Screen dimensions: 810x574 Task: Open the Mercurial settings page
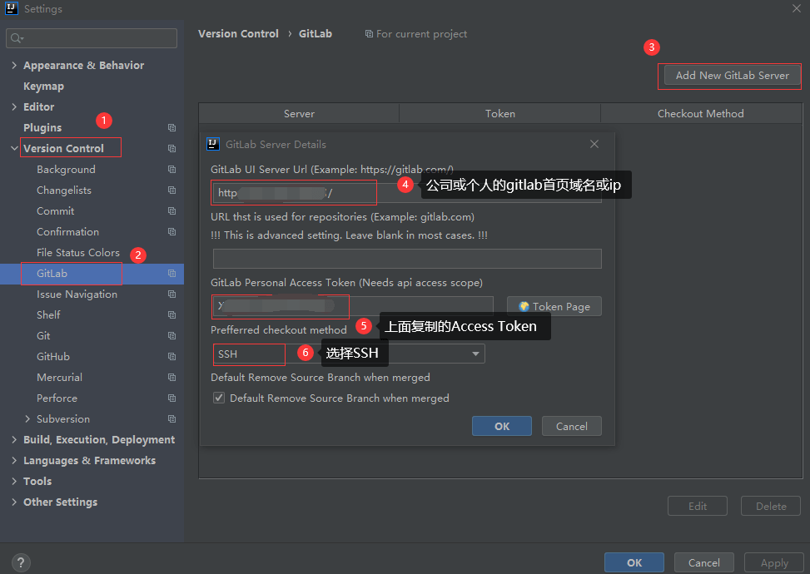pos(59,378)
